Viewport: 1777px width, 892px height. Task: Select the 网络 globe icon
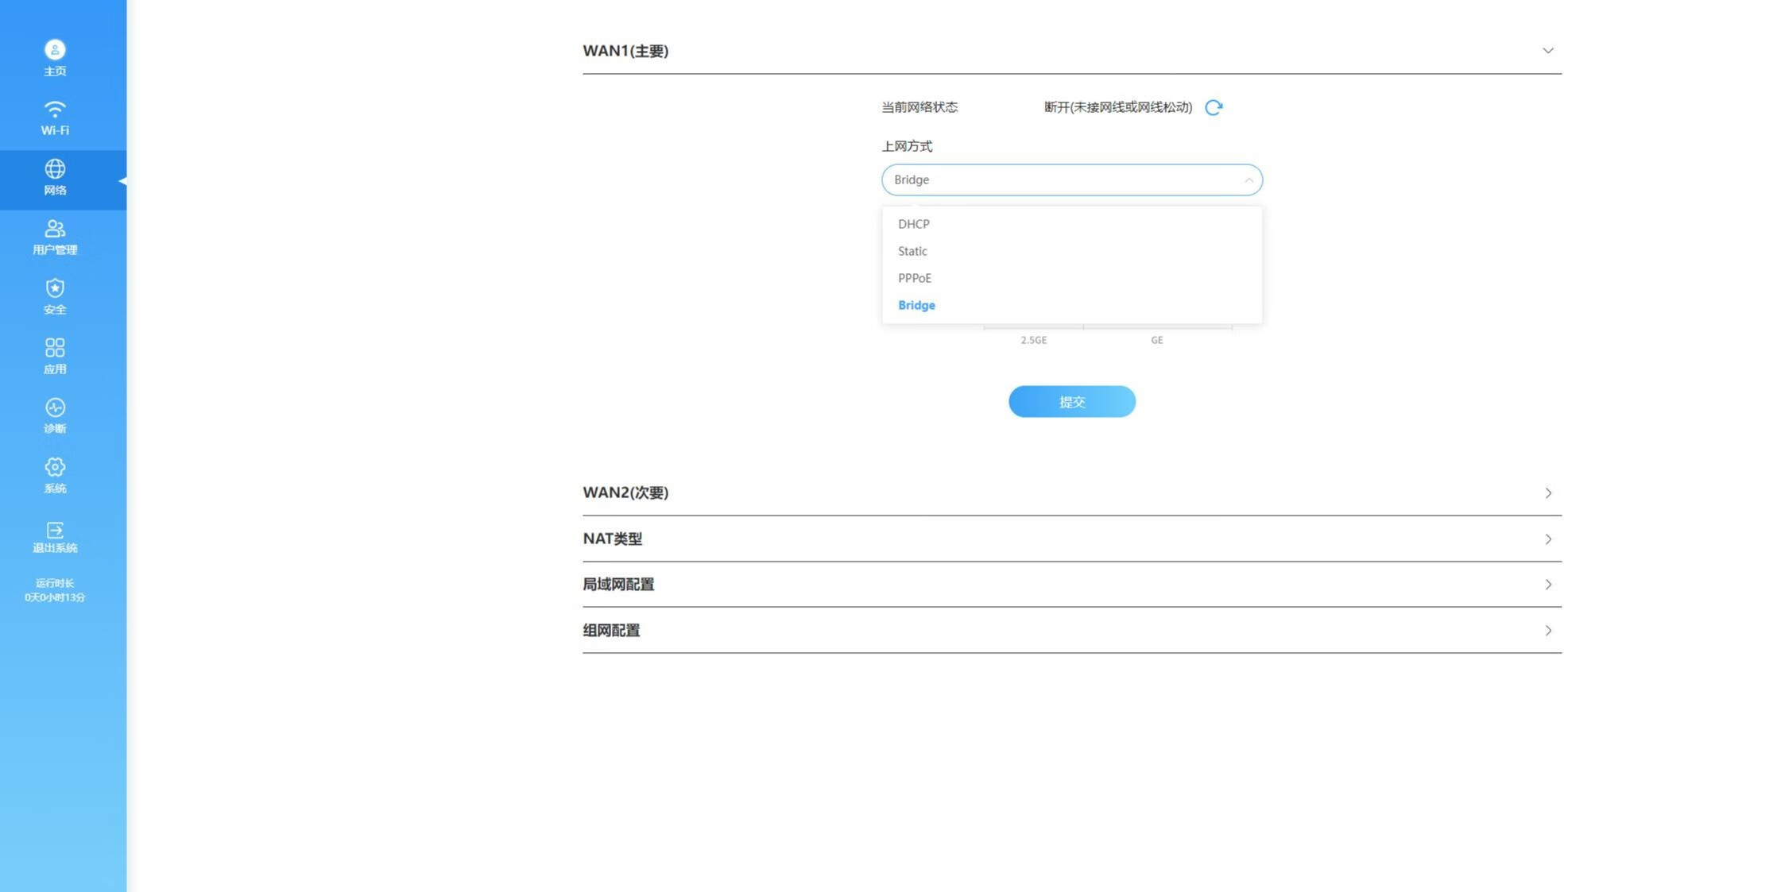point(55,169)
